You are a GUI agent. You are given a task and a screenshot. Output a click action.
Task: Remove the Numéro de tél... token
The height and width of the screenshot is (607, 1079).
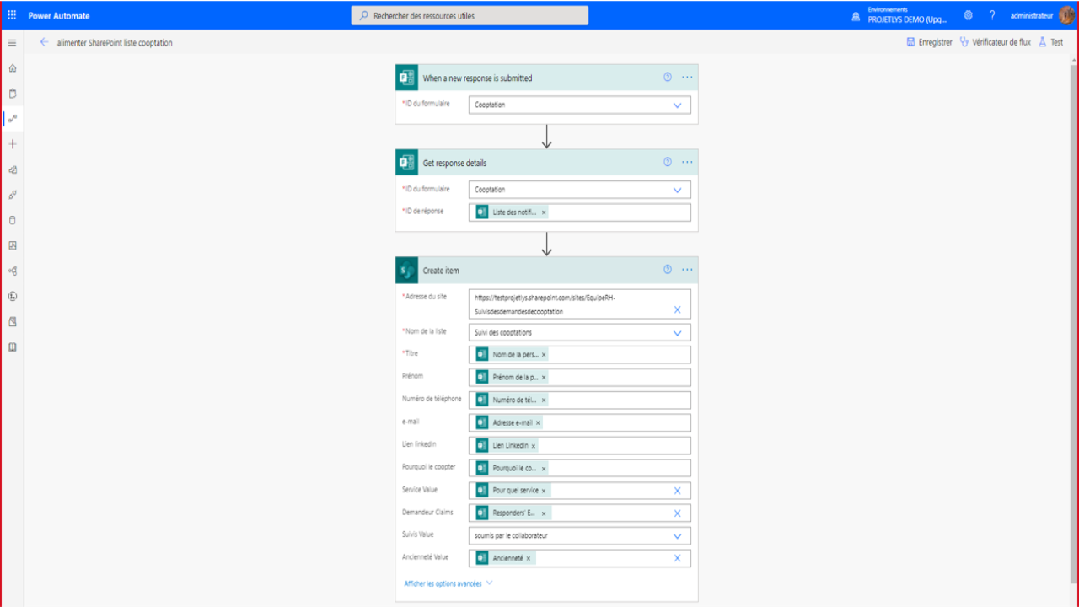tap(544, 400)
